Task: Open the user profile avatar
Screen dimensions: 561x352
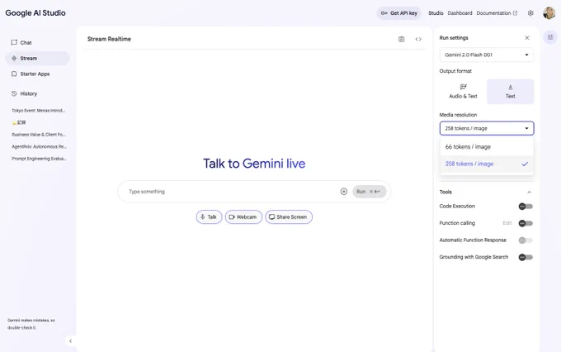Action: tap(549, 13)
